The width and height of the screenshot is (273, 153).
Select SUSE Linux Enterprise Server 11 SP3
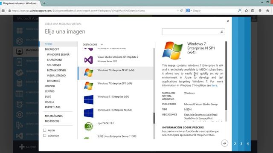117,136
